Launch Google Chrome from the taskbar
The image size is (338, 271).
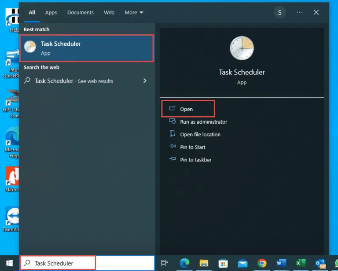262,263
